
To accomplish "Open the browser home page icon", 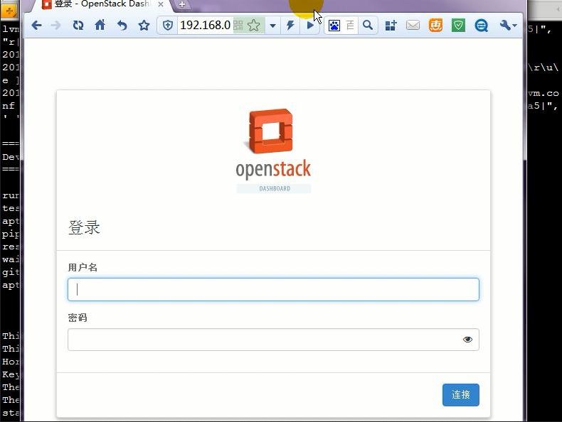I will click(x=100, y=25).
